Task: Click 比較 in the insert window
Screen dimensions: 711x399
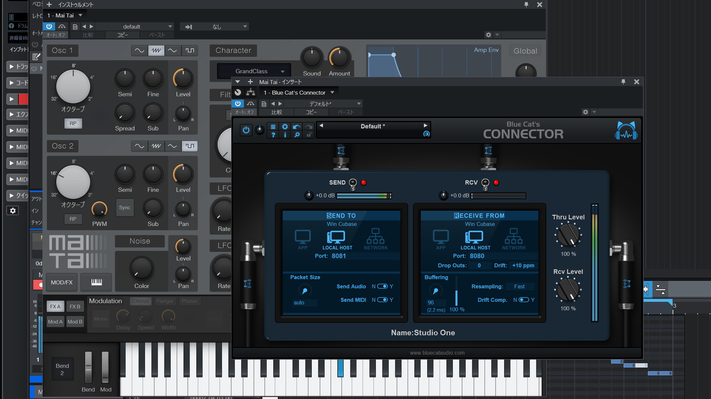Action: tap(277, 112)
